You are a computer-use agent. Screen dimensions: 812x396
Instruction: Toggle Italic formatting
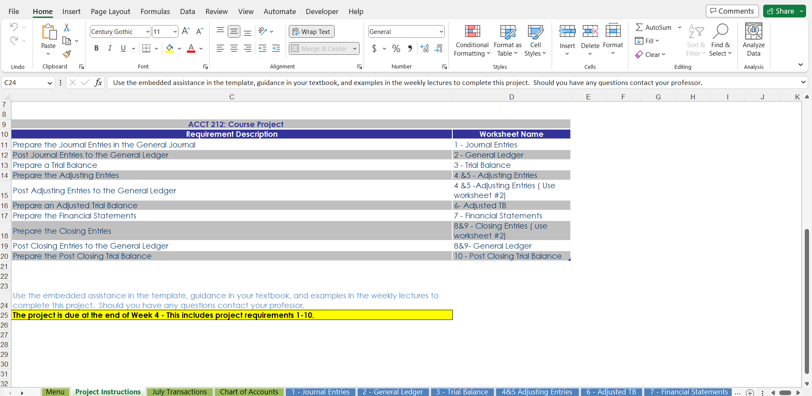110,48
